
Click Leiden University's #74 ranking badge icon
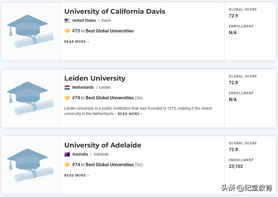click(x=67, y=98)
